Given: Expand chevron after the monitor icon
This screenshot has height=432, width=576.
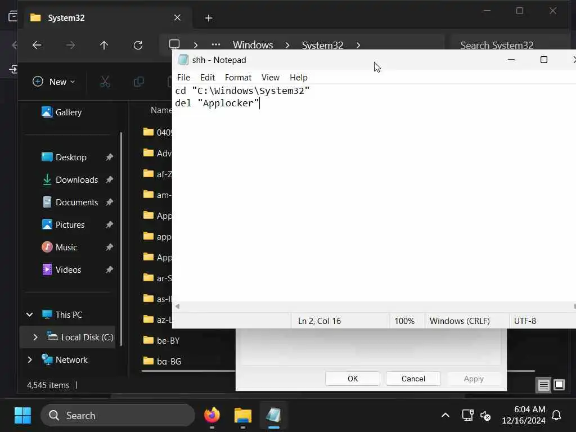Looking at the screenshot, I should [195, 46].
